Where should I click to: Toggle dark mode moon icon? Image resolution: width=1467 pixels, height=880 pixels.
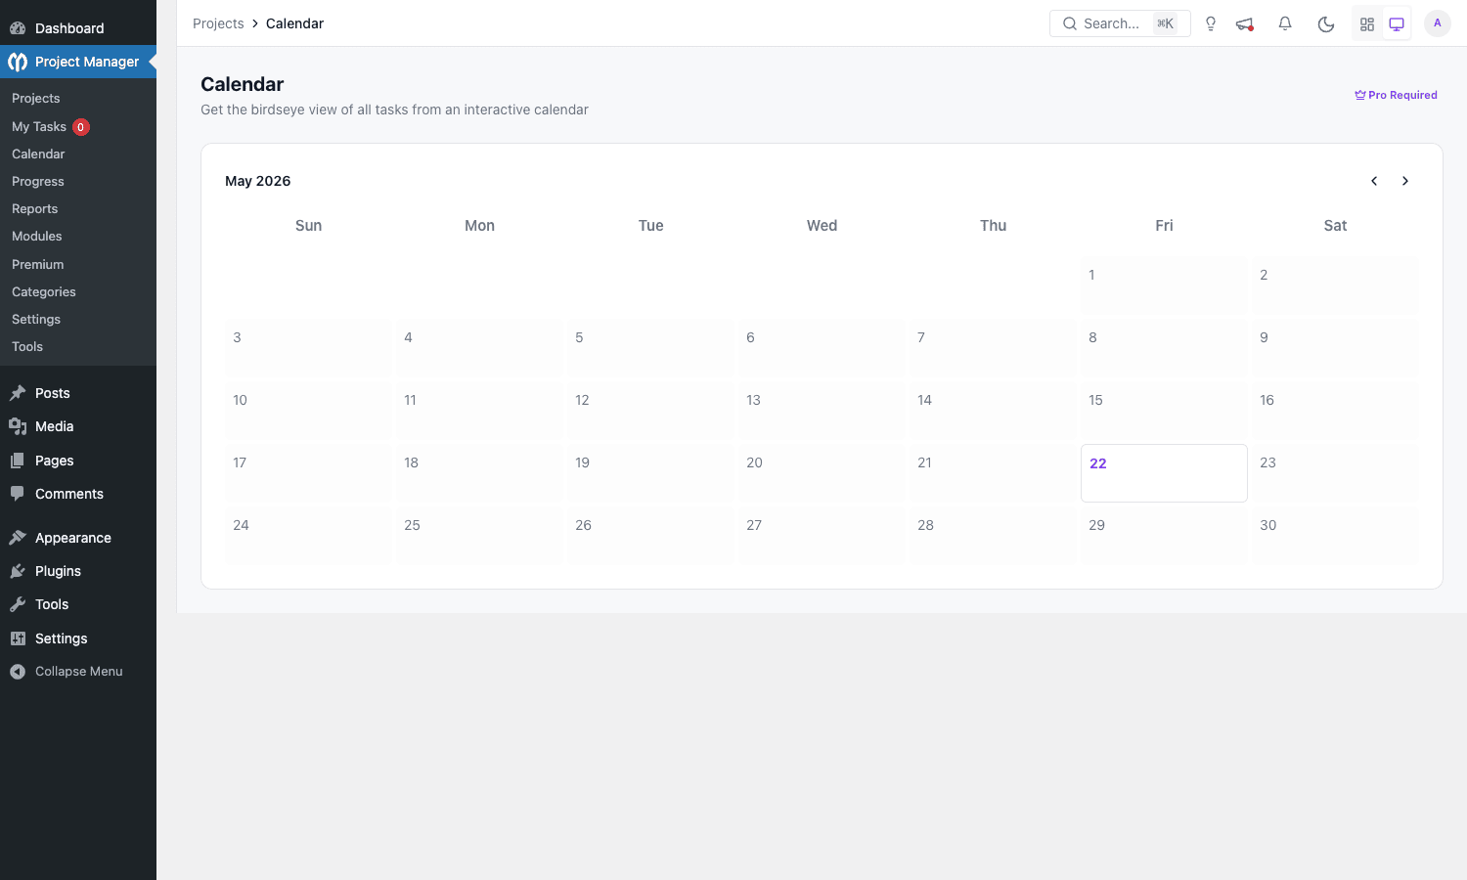tap(1326, 23)
